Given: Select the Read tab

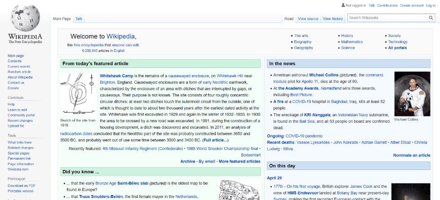Looking at the screenshot, I should 288,19.
